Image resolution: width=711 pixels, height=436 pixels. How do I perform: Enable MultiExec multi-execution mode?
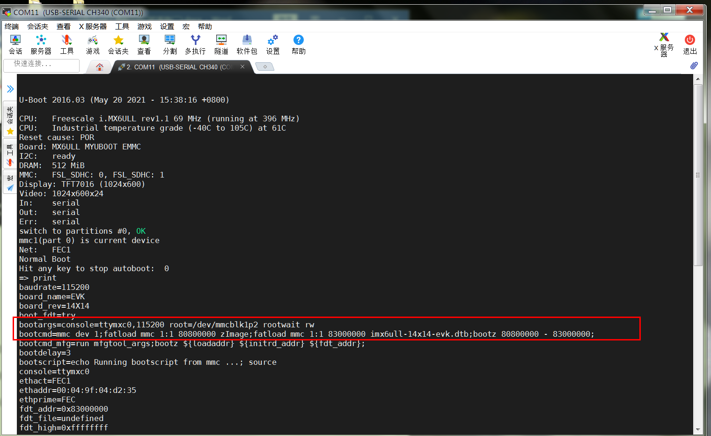195,44
